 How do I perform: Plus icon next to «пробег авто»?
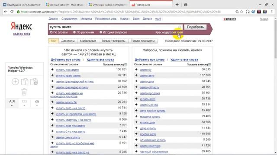136,134
